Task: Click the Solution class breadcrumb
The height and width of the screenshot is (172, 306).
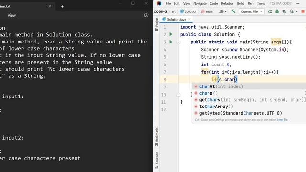Action: [188, 11]
